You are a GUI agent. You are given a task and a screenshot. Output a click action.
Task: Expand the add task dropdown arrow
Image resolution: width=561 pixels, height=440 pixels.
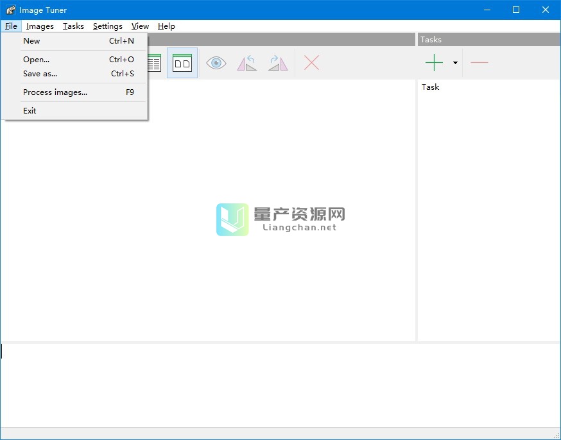tap(455, 63)
